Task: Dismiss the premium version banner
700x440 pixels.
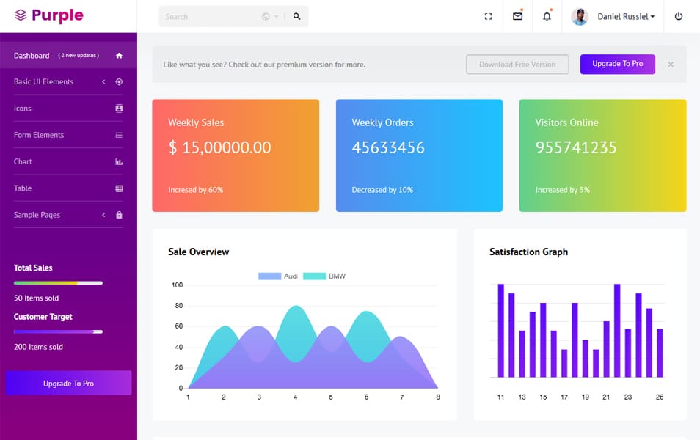Action: 671,65
